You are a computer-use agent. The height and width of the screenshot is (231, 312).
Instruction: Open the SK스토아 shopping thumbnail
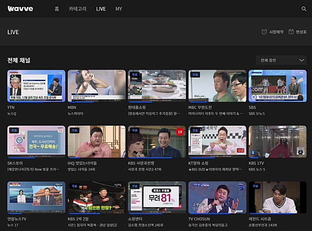(x=36, y=142)
